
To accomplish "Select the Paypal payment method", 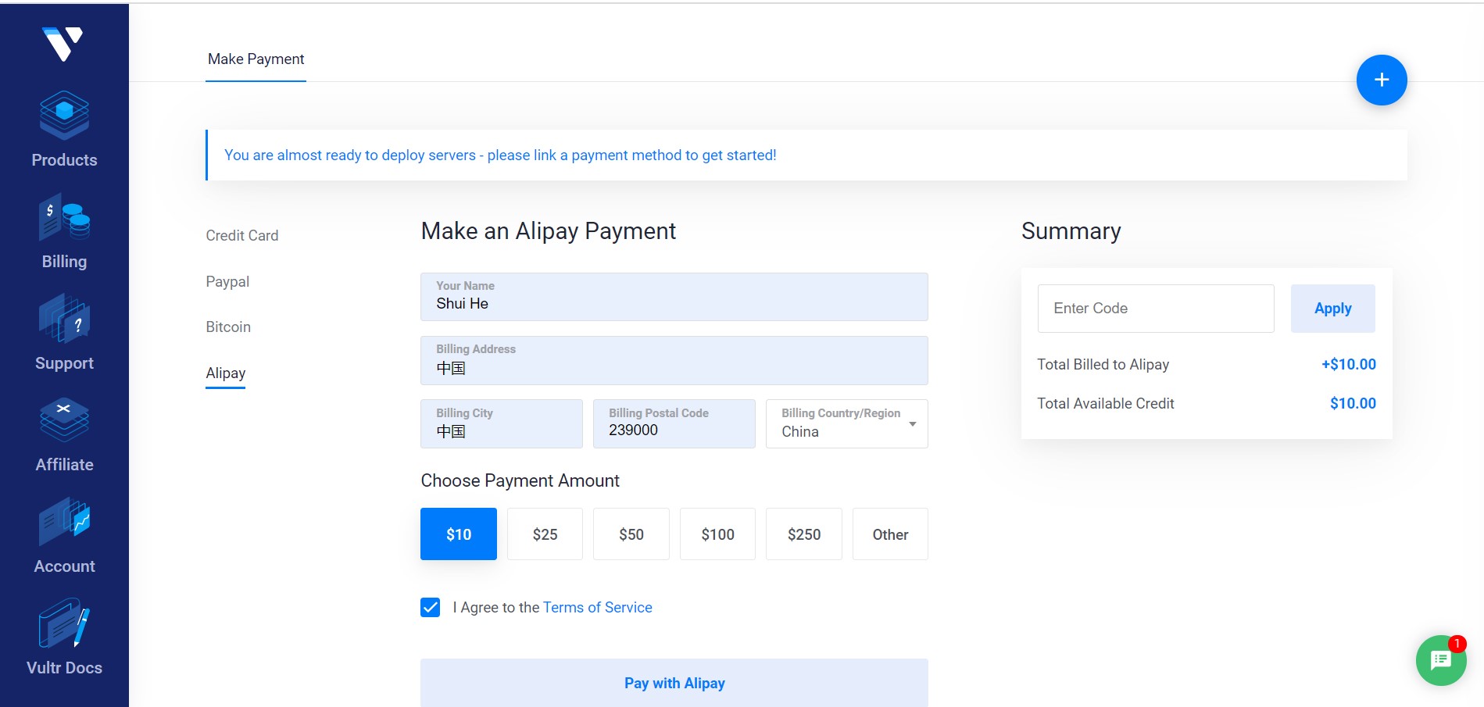I will pos(227,281).
